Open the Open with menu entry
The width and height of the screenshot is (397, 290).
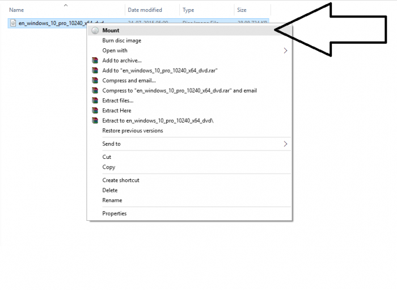click(189, 51)
